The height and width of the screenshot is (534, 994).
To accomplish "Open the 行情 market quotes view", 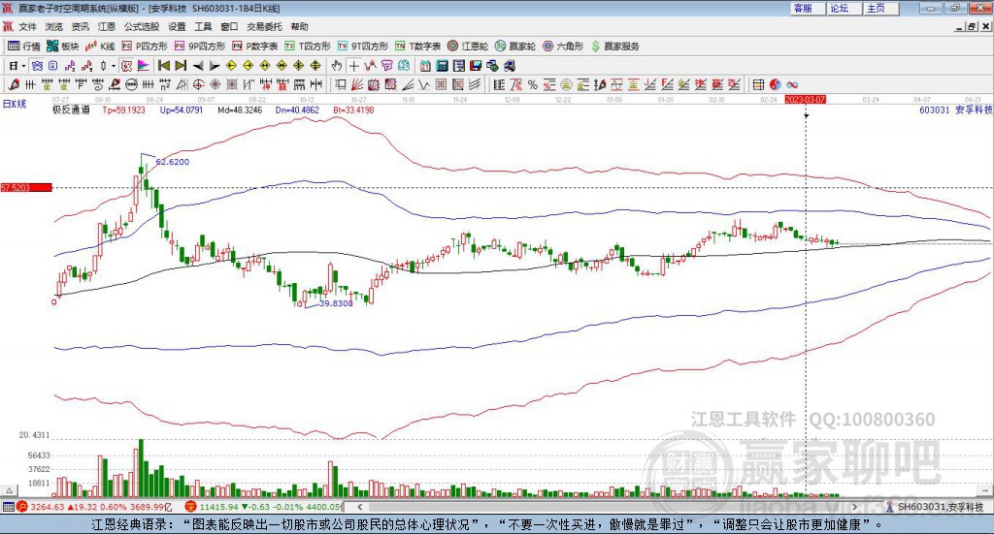I will [23, 47].
